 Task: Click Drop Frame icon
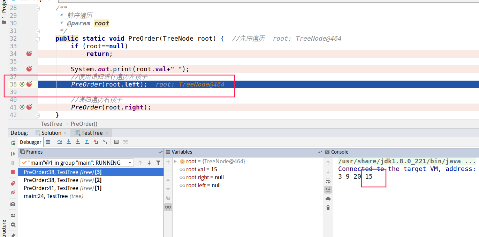(x=96, y=142)
